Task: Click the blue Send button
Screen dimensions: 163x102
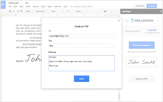Action: pos(81,79)
